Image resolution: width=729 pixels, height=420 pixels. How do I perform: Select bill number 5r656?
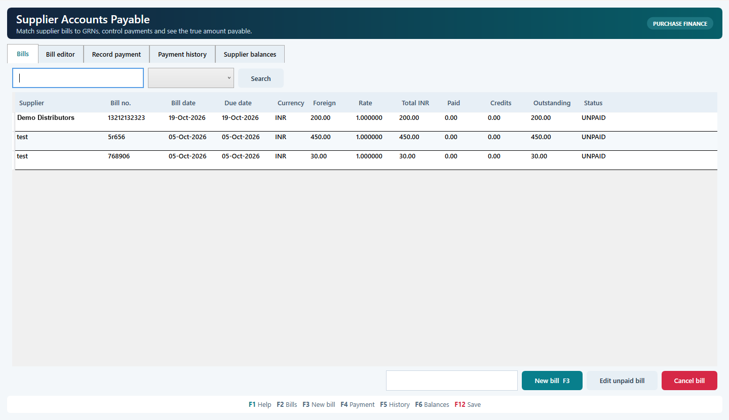click(117, 137)
